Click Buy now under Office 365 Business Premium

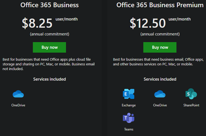(x=160, y=47)
